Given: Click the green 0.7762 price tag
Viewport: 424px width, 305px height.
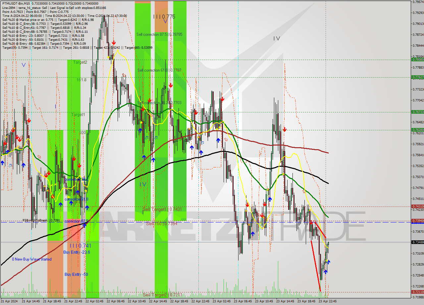Looking at the screenshot, I should tap(417, 77).
